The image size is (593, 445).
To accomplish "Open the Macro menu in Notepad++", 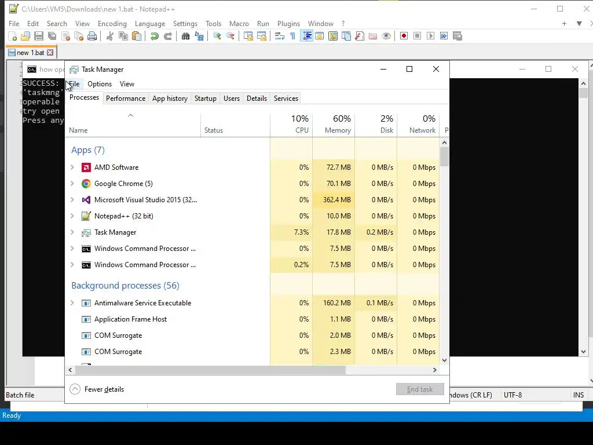I will click(x=239, y=23).
